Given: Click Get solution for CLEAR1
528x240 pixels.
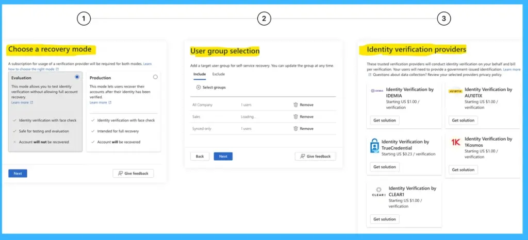Looking at the screenshot, I should (385, 219).
